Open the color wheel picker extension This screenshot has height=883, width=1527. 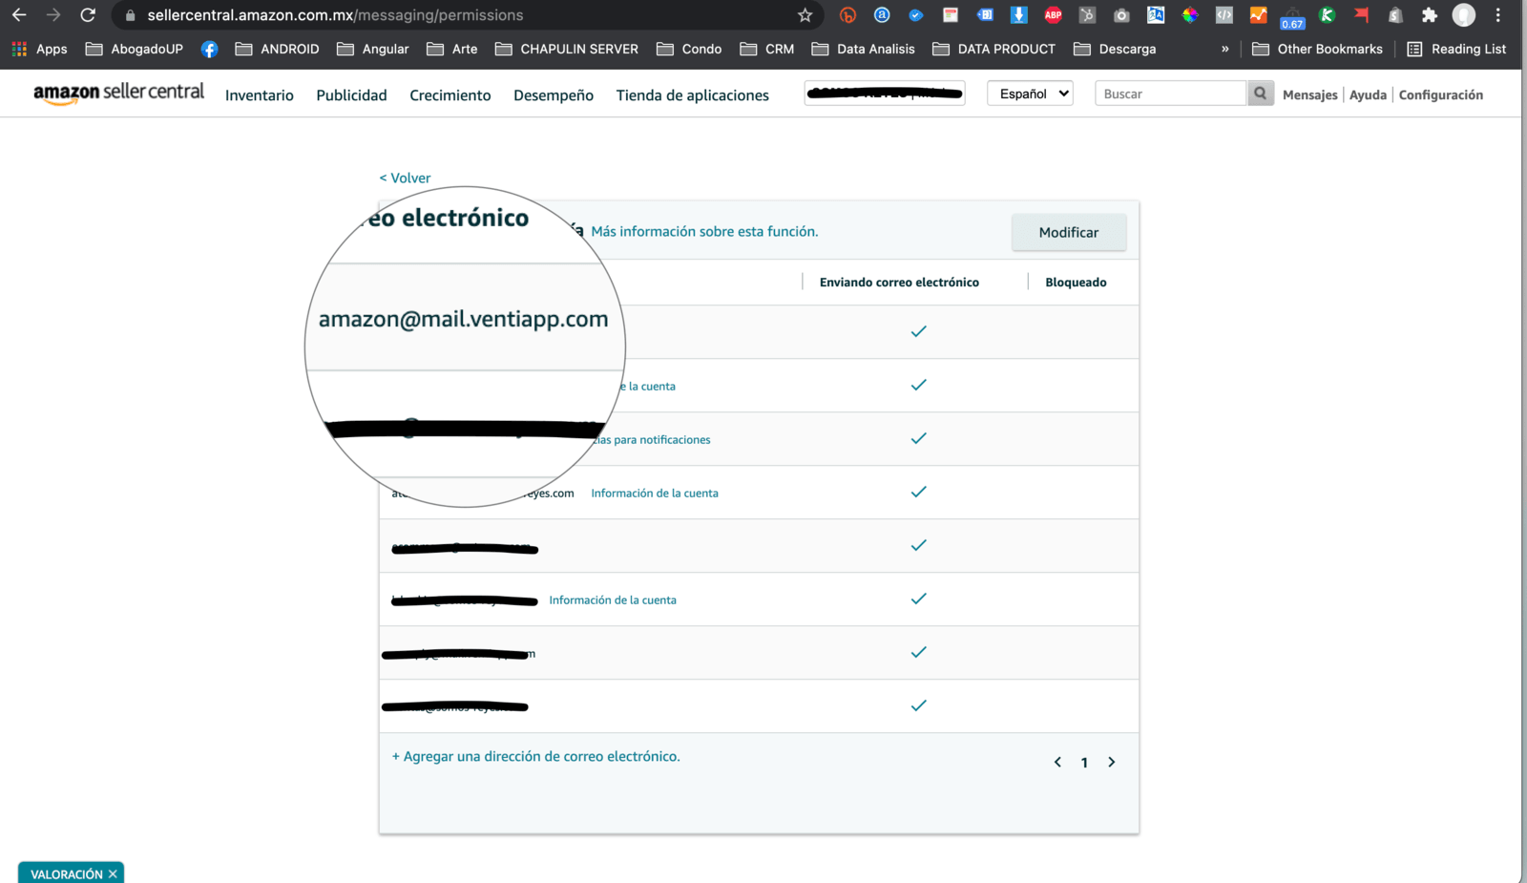1190,15
